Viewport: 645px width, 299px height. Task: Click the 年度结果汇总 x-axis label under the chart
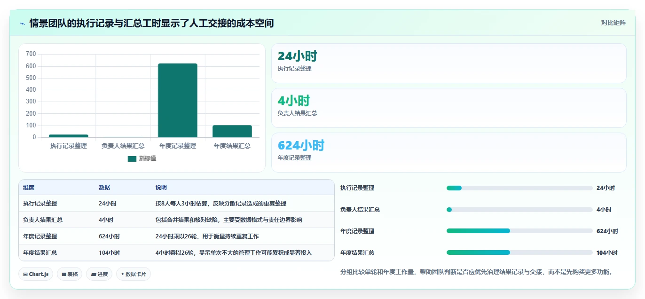click(x=232, y=146)
